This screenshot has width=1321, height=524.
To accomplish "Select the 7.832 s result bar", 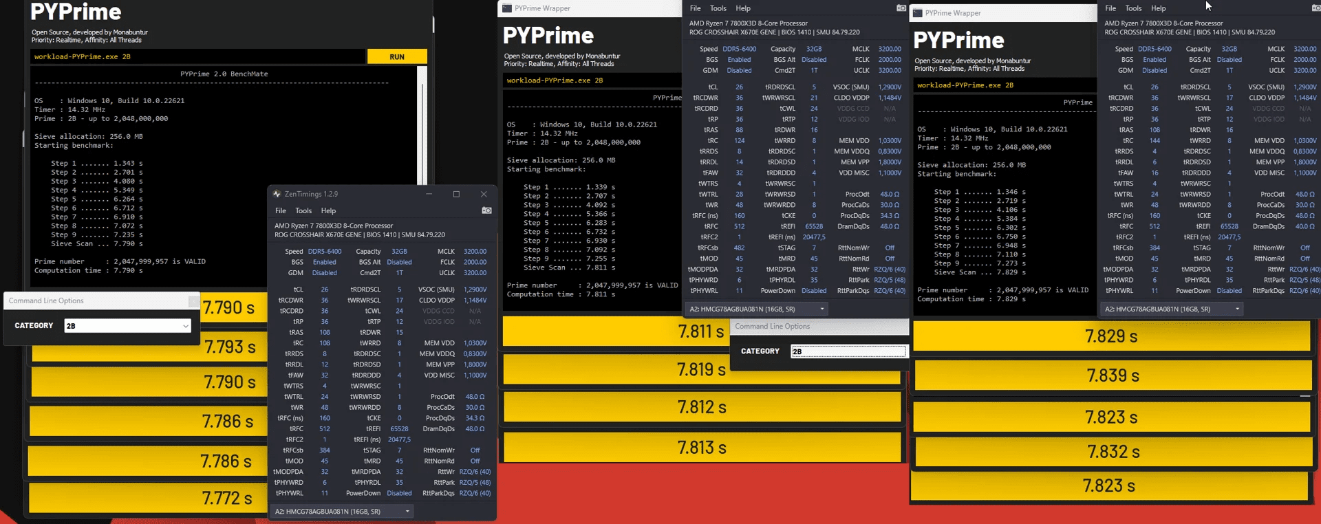I will point(1113,452).
